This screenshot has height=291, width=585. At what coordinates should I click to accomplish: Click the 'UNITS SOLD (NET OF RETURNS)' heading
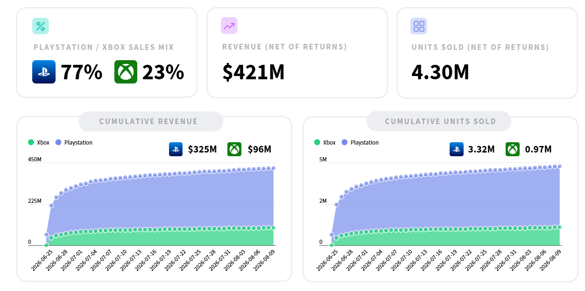point(480,47)
